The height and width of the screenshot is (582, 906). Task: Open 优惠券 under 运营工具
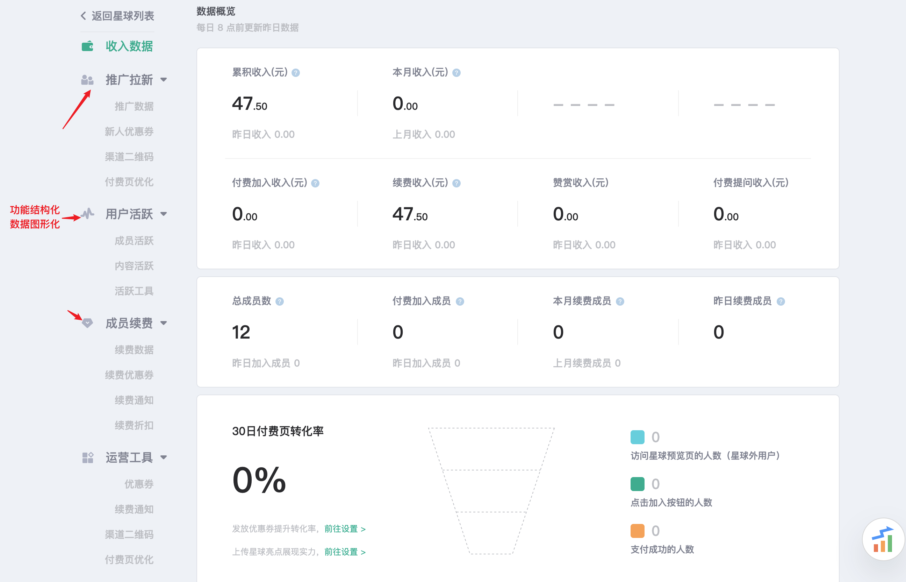(x=139, y=484)
